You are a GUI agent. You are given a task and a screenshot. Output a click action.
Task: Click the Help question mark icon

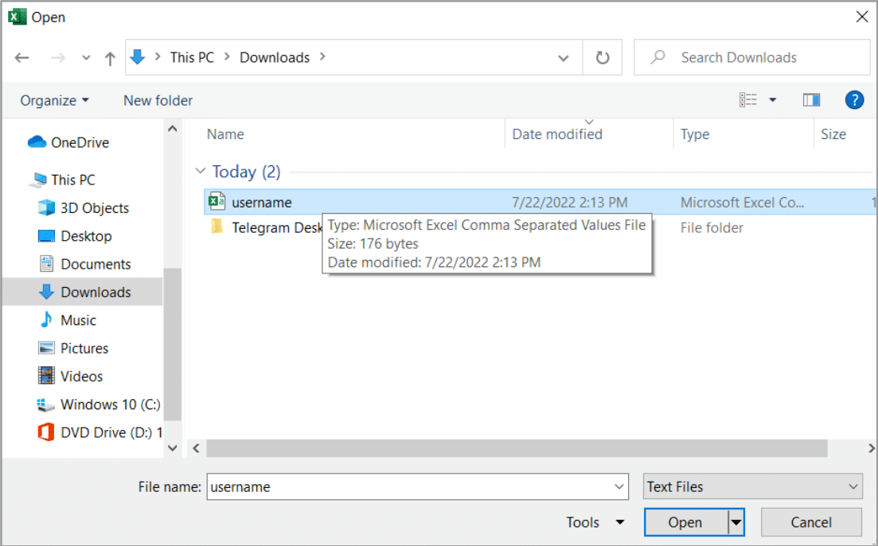853,99
